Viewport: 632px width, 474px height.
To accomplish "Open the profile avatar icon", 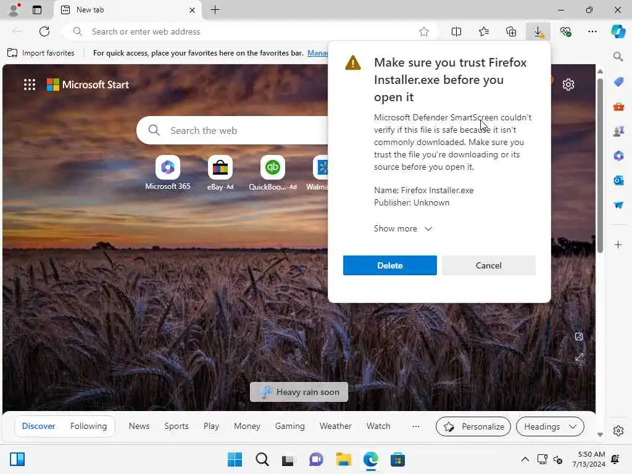I will click(x=14, y=10).
